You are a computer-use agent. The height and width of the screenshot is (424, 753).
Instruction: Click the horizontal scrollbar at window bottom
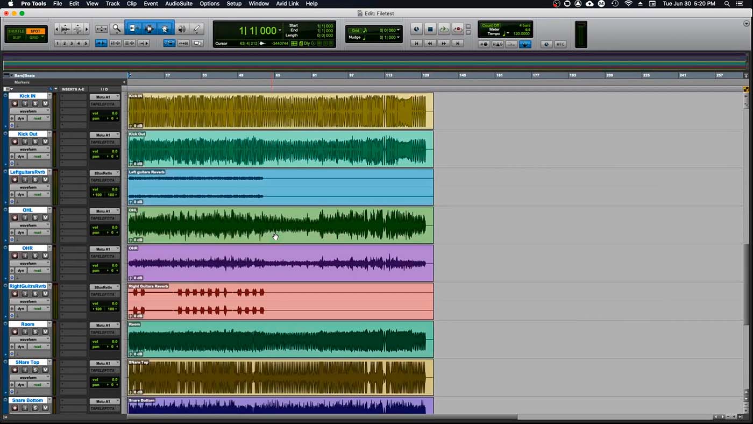tap(323, 417)
